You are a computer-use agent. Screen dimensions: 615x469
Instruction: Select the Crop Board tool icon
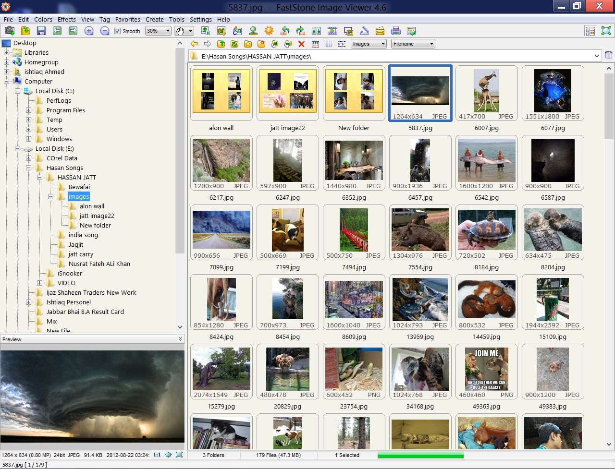click(222, 30)
